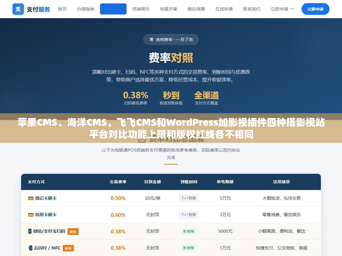
Task: Open the 办理指南 menu item
Action: (x=85, y=9)
